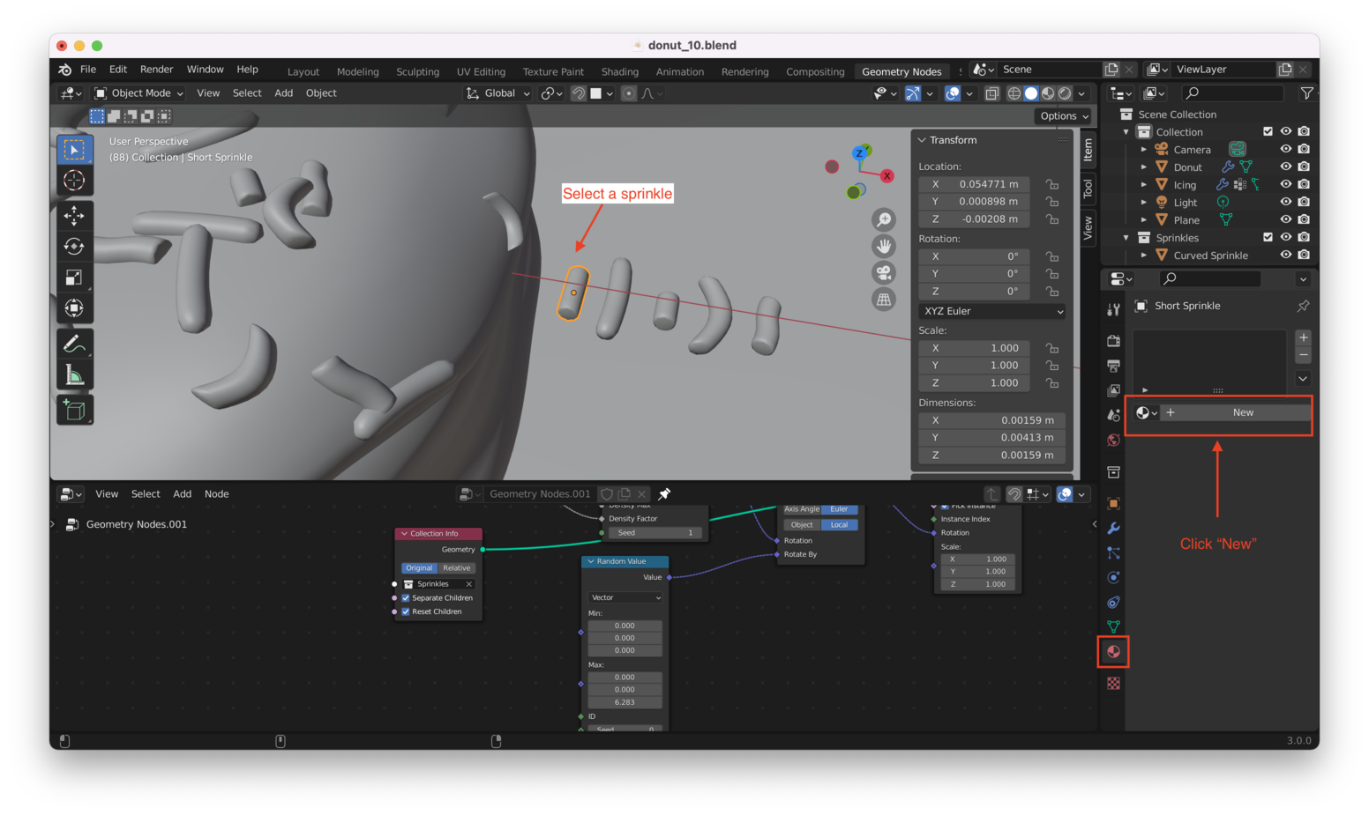Open the Object Mode dropdown

(x=139, y=93)
